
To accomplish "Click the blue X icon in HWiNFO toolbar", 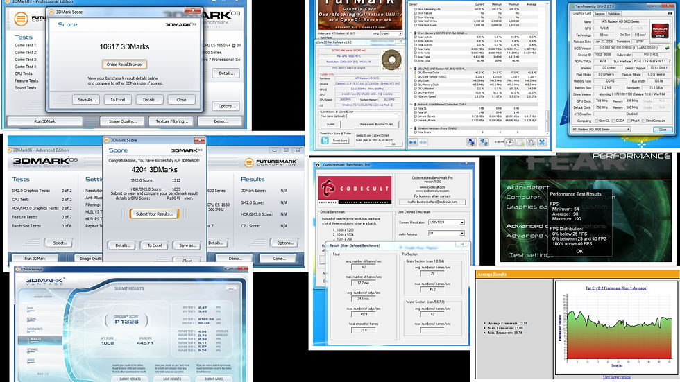I will click(x=542, y=143).
